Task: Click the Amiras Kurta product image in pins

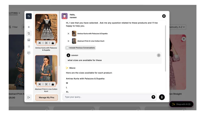Action: pyautogui.click(x=46, y=27)
